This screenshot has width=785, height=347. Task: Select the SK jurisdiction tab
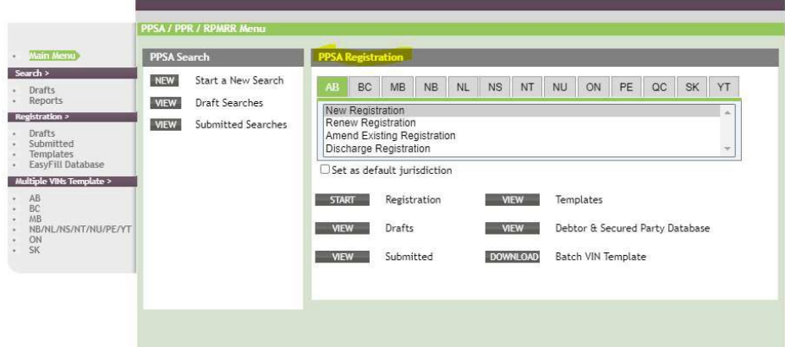tap(693, 88)
